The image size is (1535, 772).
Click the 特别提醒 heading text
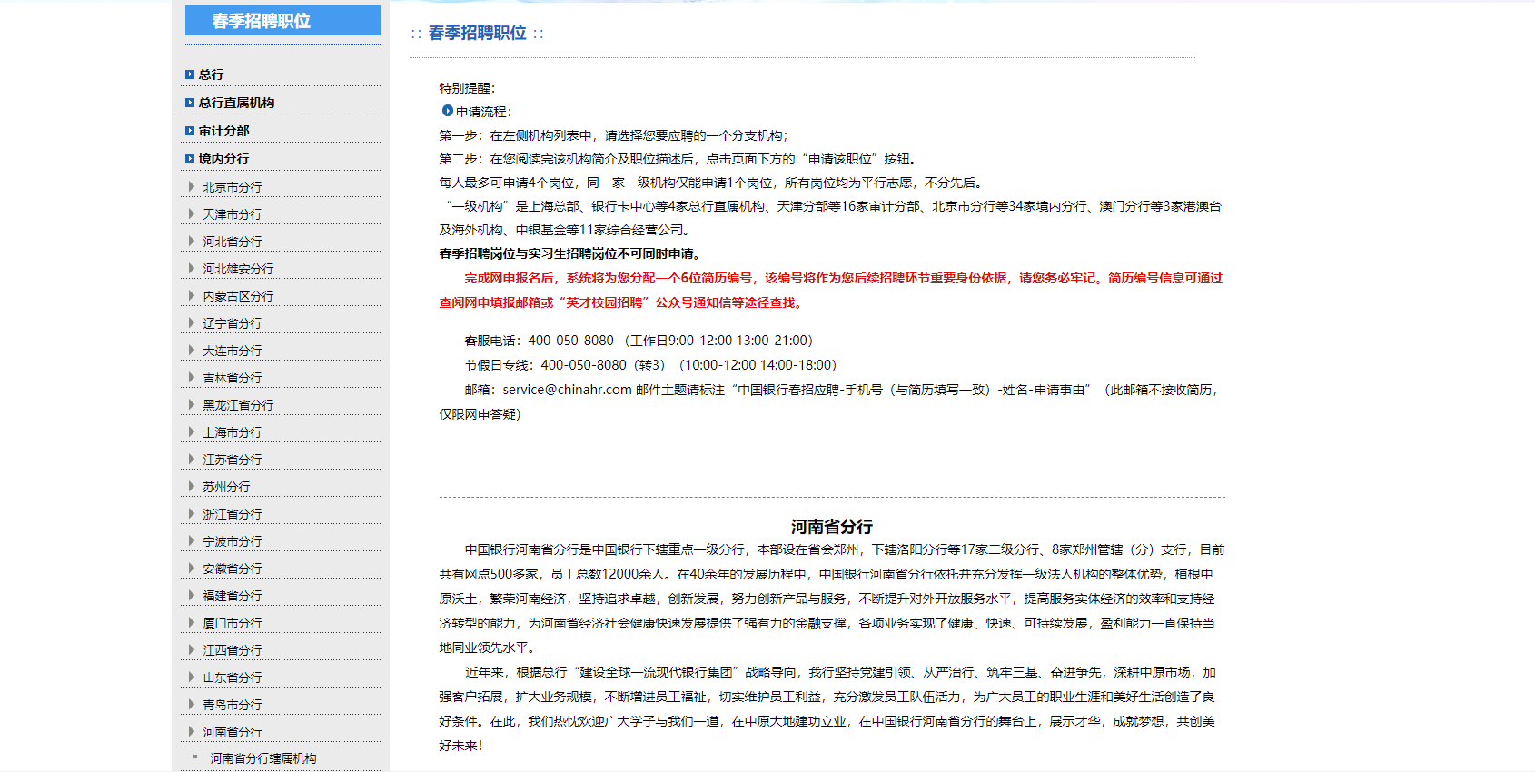(x=467, y=88)
